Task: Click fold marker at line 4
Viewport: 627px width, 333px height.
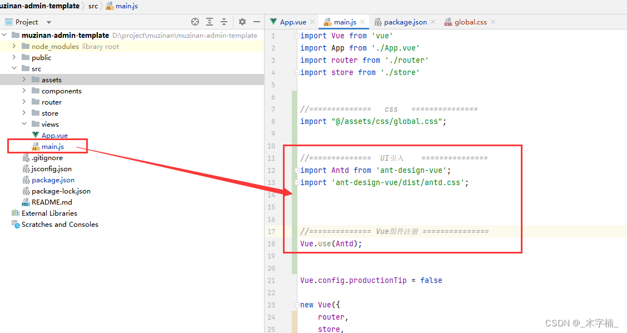Action: [x=297, y=72]
